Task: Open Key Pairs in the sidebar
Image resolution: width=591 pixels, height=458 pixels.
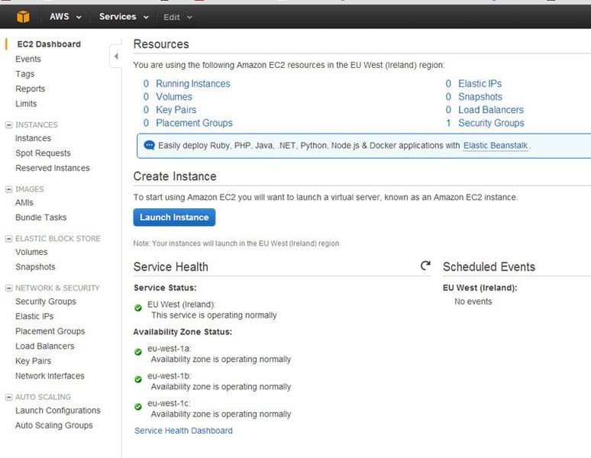Action: 33,361
